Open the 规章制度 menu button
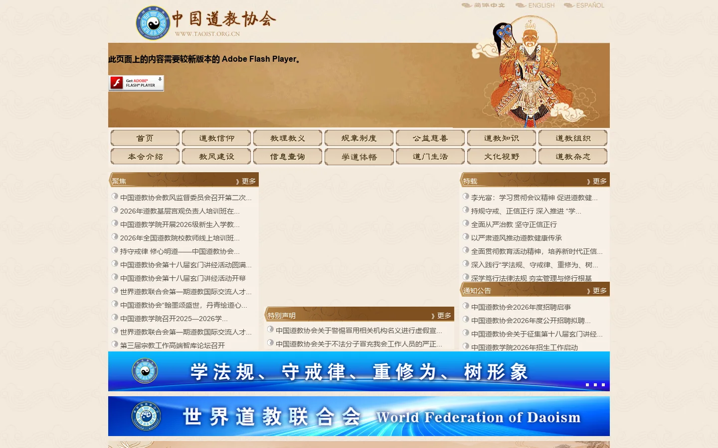The image size is (718, 448). point(359,138)
